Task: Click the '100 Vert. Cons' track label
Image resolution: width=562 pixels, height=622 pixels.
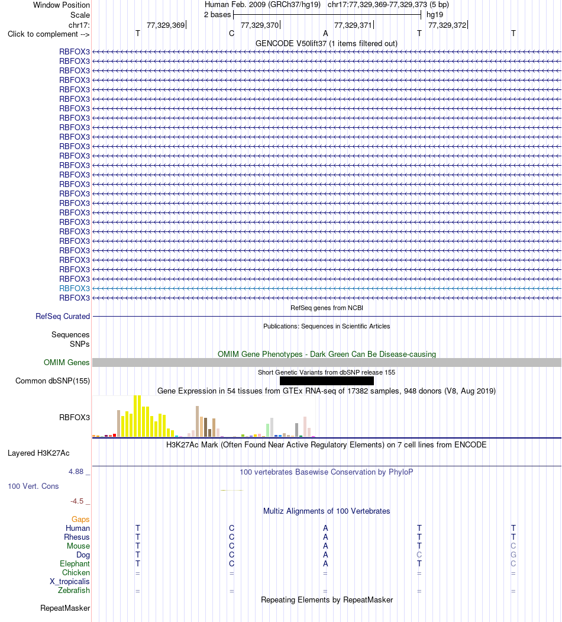Action: point(33,486)
